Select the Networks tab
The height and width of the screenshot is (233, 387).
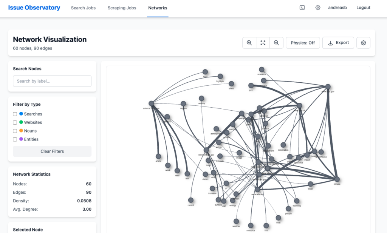click(x=158, y=8)
